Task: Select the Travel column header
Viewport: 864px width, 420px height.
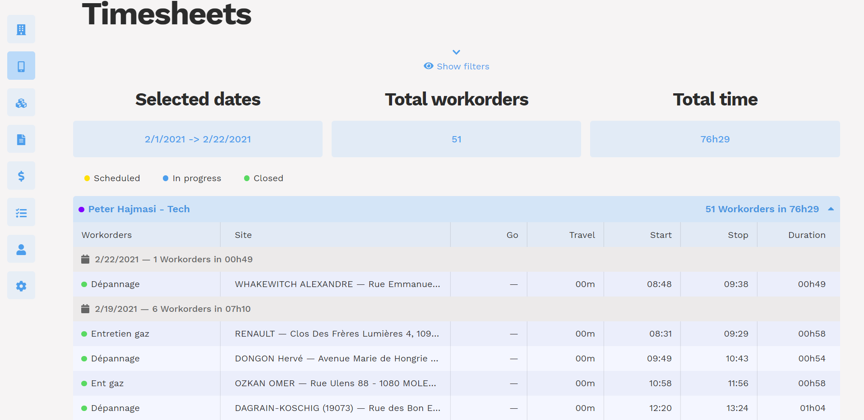Action: [x=582, y=235]
